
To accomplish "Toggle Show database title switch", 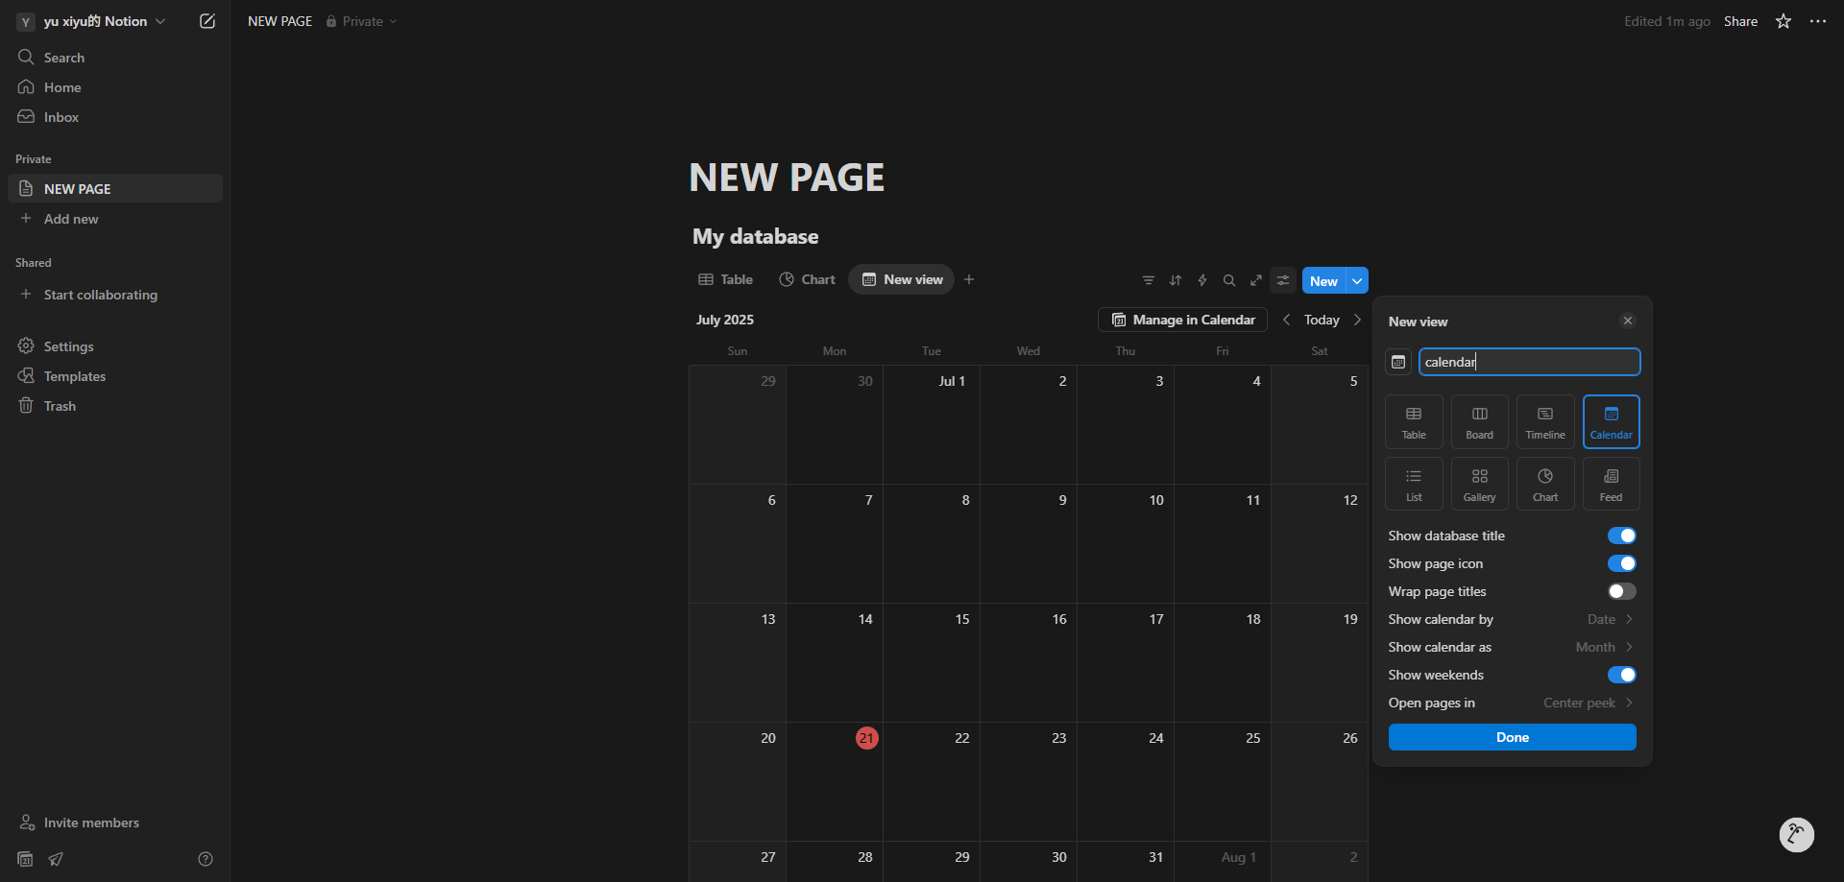I will (x=1621, y=536).
